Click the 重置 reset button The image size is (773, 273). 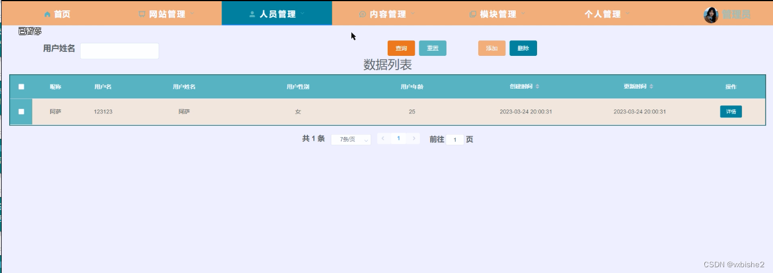[x=433, y=48]
